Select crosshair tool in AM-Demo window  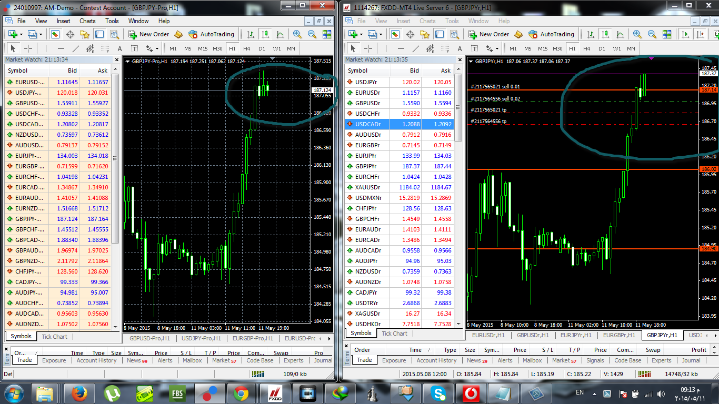[x=28, y=48]
